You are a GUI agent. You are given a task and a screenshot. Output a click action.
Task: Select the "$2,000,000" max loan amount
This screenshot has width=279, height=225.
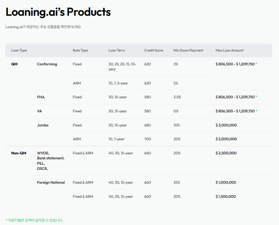pos(226,139)
